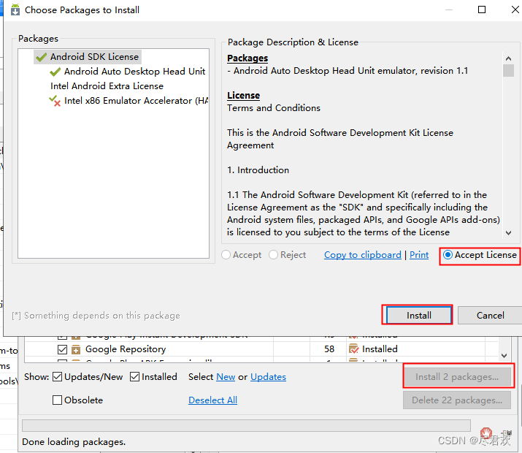
Task: Click the '1. Introduction' license heading
Action: click(x=258, y=170)
